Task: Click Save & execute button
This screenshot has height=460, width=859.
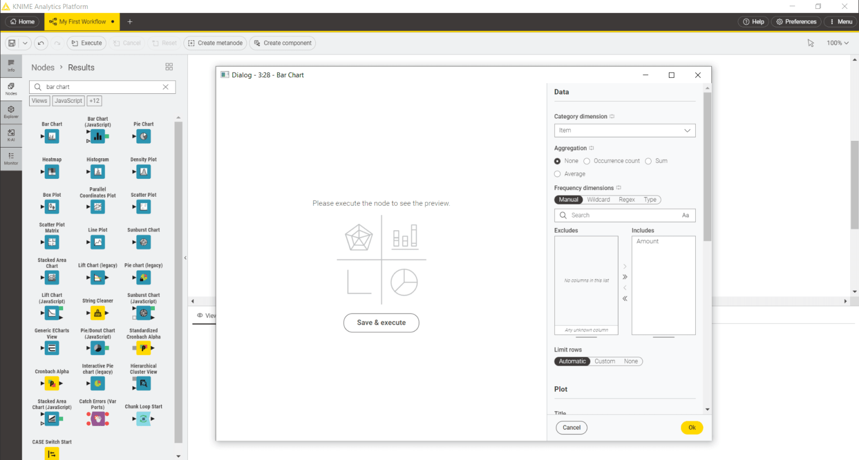Action: pos(381,323)
